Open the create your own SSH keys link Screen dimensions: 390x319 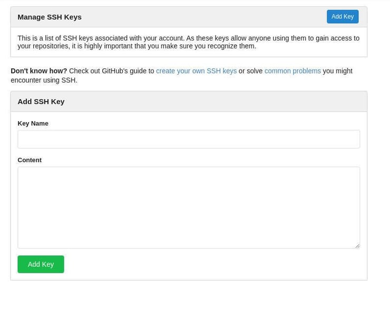tap(196, 71)
